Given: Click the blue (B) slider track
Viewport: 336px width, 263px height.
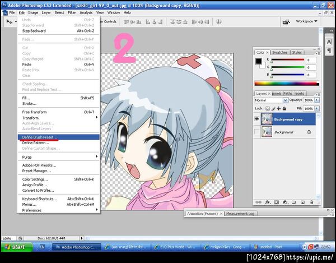Looking at the screenshot, I should (288, 75).
